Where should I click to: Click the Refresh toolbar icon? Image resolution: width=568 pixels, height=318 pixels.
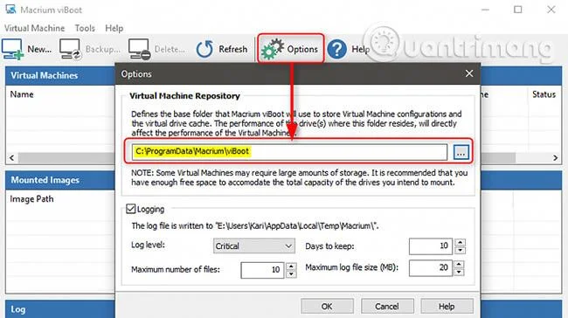tap(204, 49)
